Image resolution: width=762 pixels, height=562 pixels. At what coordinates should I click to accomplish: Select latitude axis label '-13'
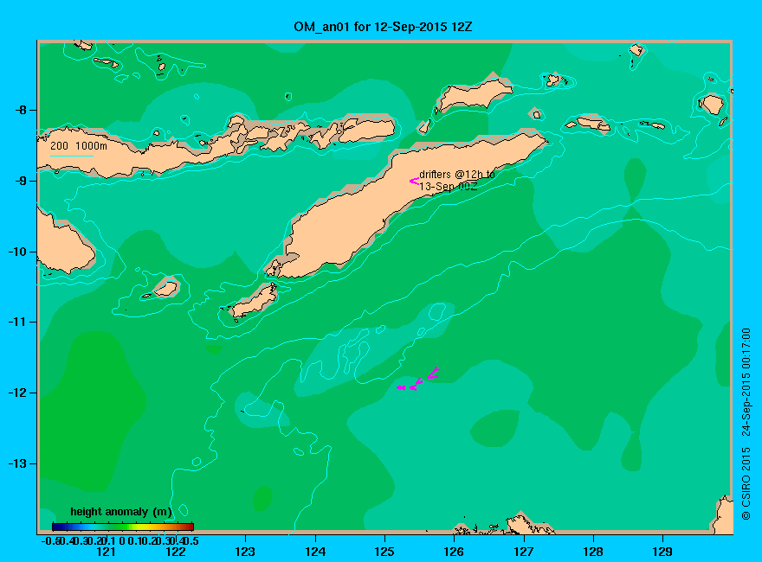click(x=17, y=463)
